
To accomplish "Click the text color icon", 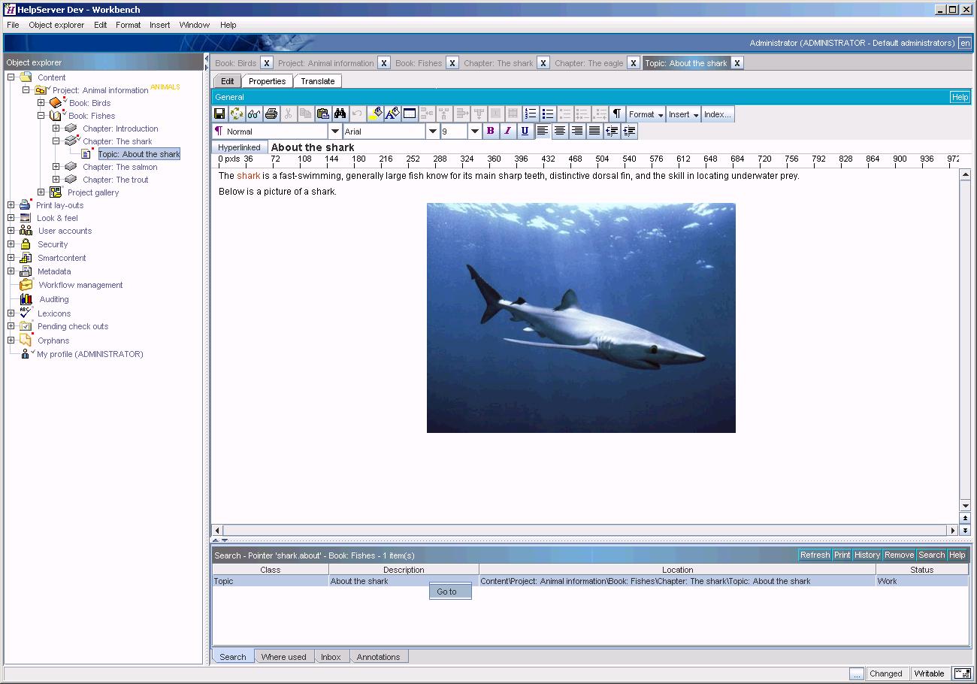I will click(392, 114).
